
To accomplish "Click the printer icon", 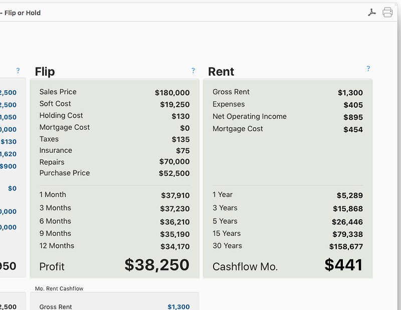I will [387, 12].
